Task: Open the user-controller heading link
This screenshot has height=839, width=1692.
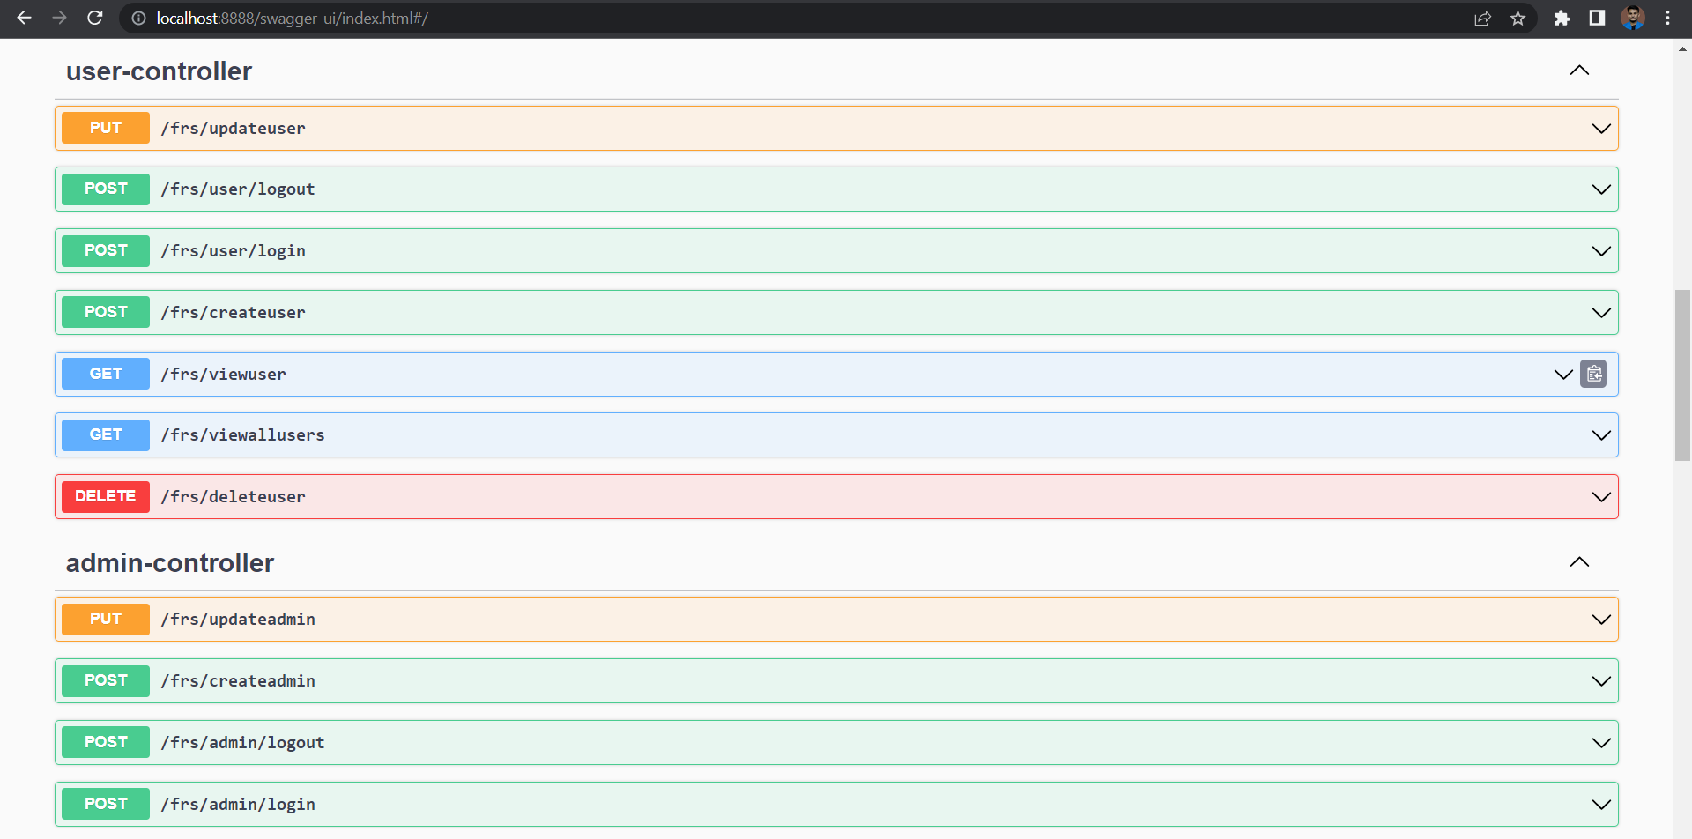Action: click(x=159, y=71)
